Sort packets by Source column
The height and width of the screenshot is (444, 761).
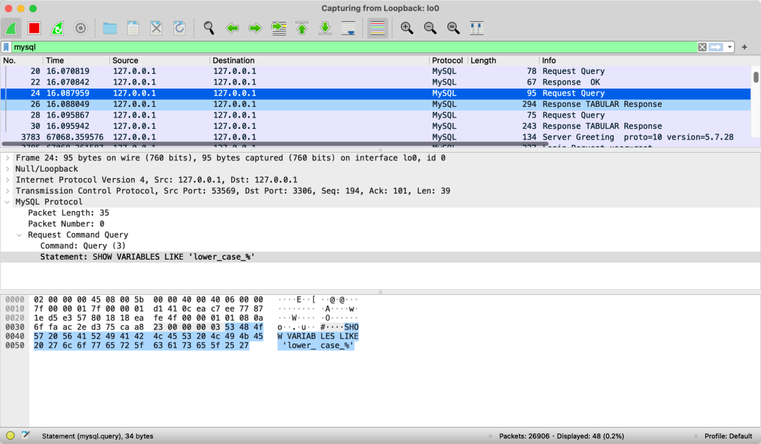coord(160,61)
